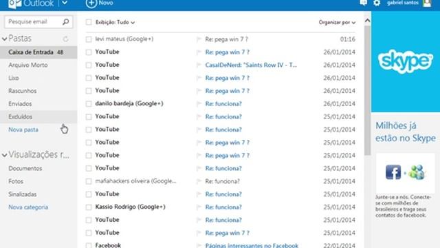Focus the Pesquise email search field
Viewport: 440px width, 248px height.
point(38,21)
